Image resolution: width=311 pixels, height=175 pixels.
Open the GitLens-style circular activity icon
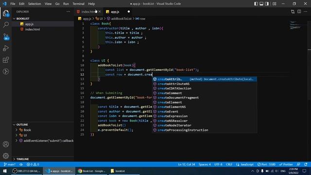pos(6,71)
